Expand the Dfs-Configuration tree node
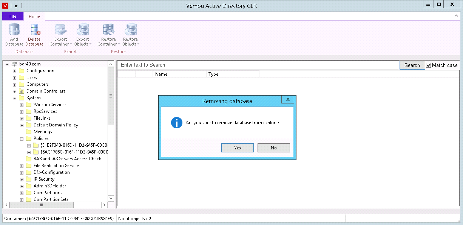This screenshot has width=463, height=225. [x=22, y=172]
